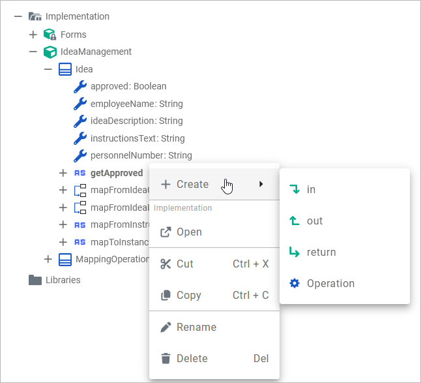Viewport: 421px width, 383px height.
Task: Choose Cut from the context menu
Action: [185, 264]
